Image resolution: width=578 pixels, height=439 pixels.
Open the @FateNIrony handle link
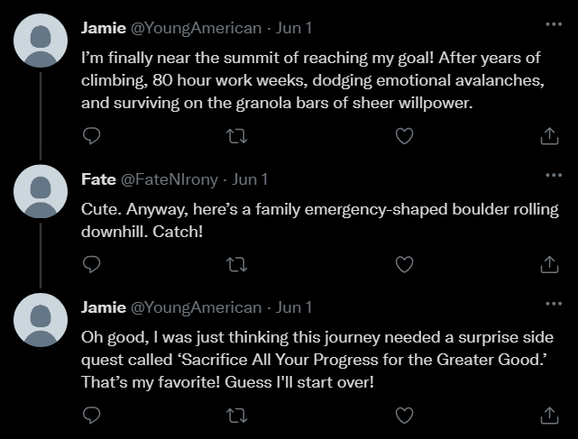[169, 179]
